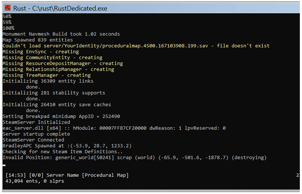The height and width of the screenshot is (194, 302).
Task: Click the 'Missing RelationshipManager - creating' warning
Action: pos(58,69)
